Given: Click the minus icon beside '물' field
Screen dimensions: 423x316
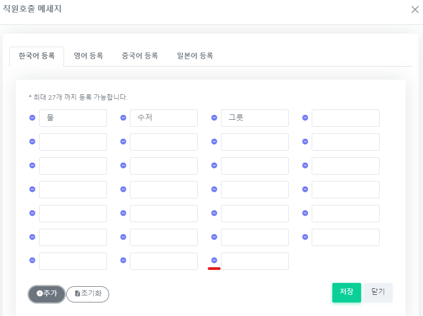Looking at the screenshot, I should 32,118.
